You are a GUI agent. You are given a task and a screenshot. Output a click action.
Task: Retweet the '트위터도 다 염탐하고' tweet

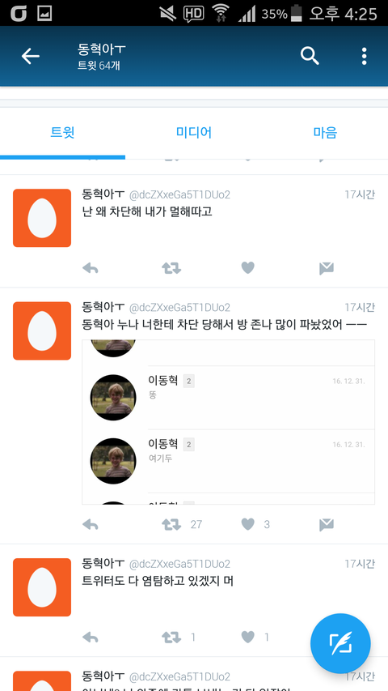click(x=171, y=637)
